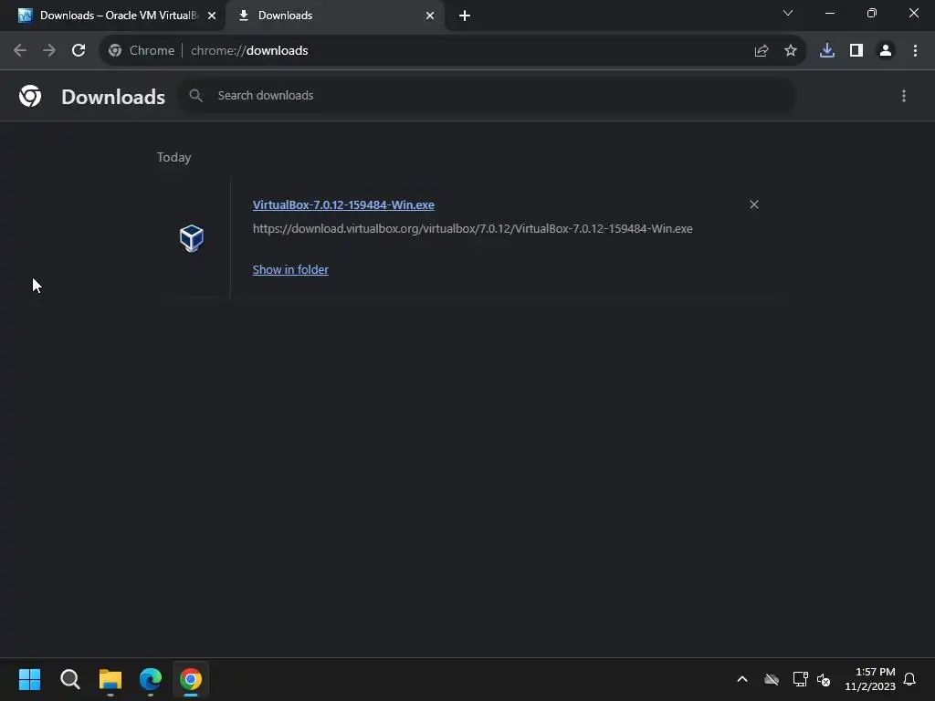935x701 pixels.
Task: Click the Chrome site info chip
Action: pos(142,51)
